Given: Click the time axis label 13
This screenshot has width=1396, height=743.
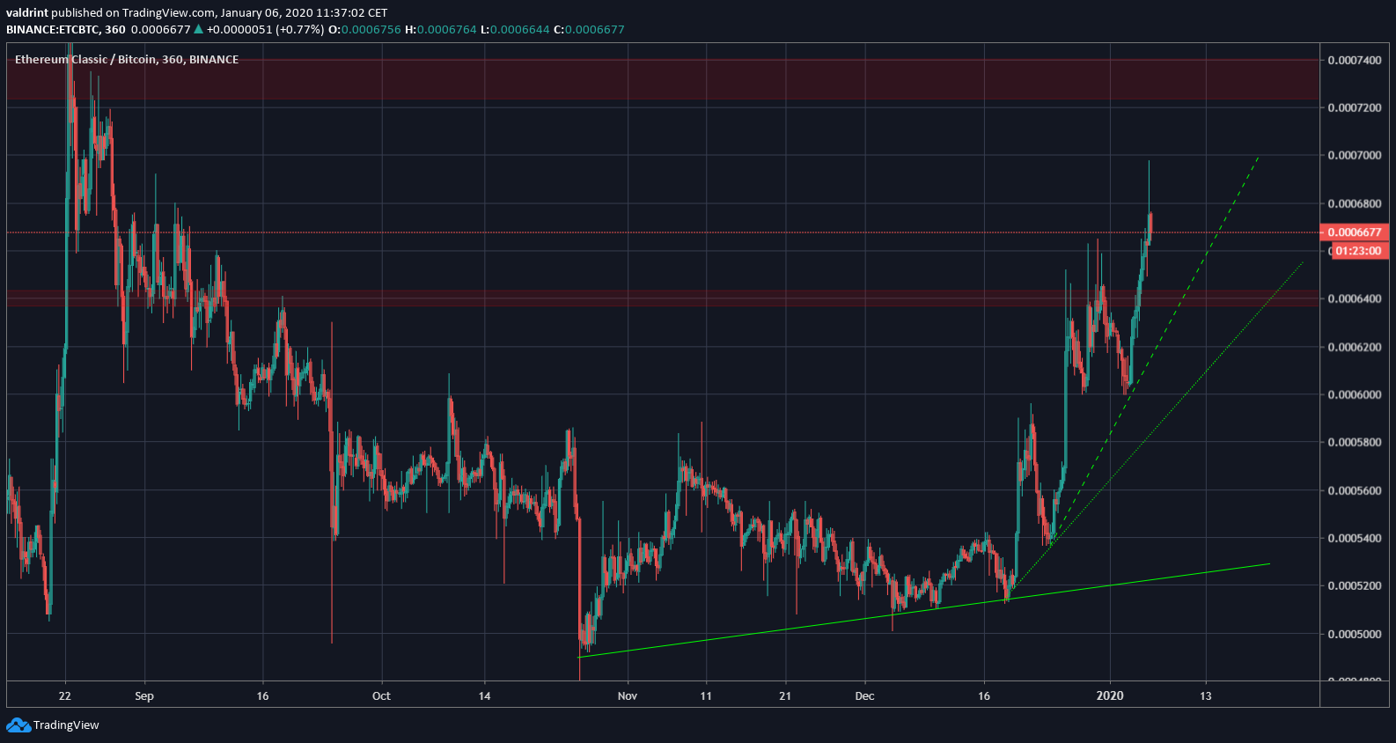Looking at the screenshot, I should pos(1205,695).
